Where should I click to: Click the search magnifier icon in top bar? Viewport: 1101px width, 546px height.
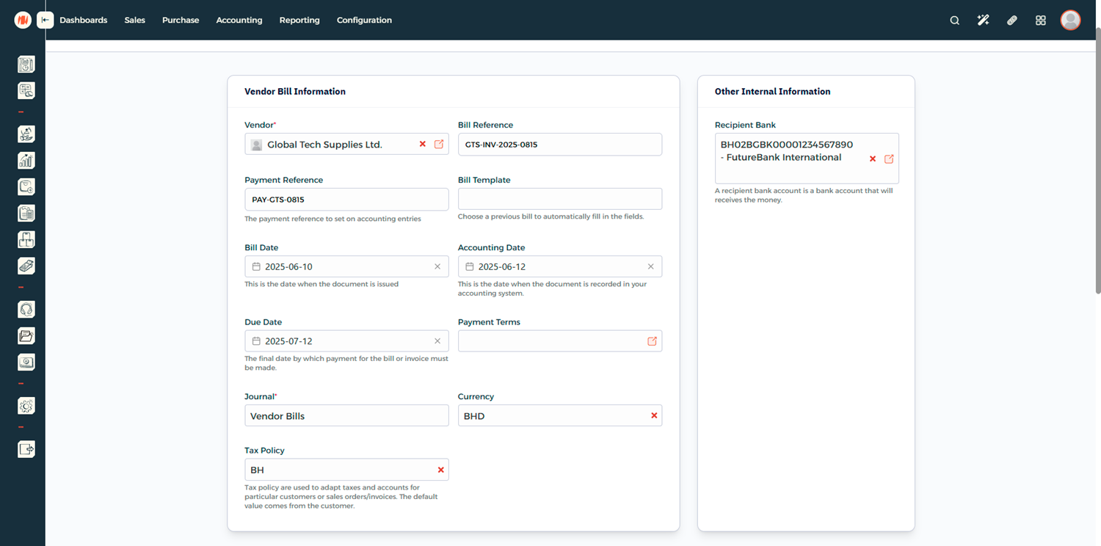(954, 21)
